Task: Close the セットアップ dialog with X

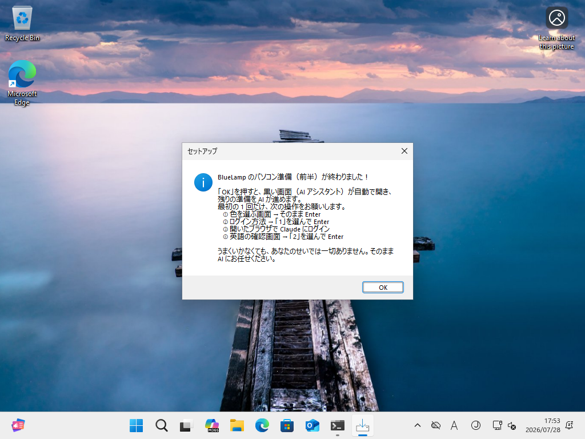Action: pyautogui.click(x=404, y=151)
